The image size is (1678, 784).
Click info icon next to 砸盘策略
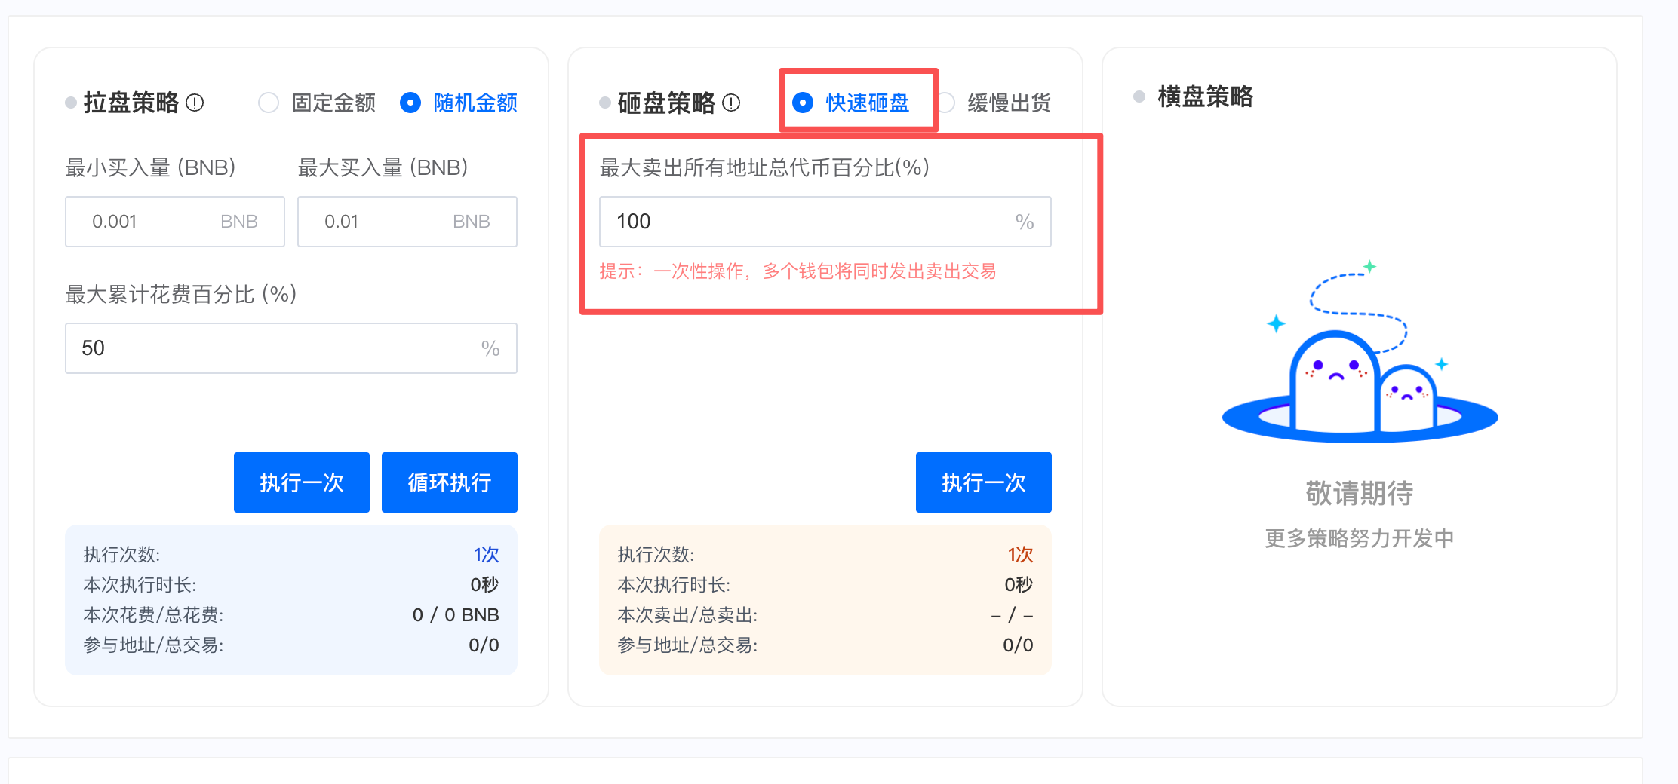pyautogui.click(x=730, y=103)
